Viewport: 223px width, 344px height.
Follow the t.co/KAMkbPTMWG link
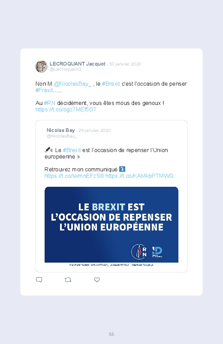point(139,176)
